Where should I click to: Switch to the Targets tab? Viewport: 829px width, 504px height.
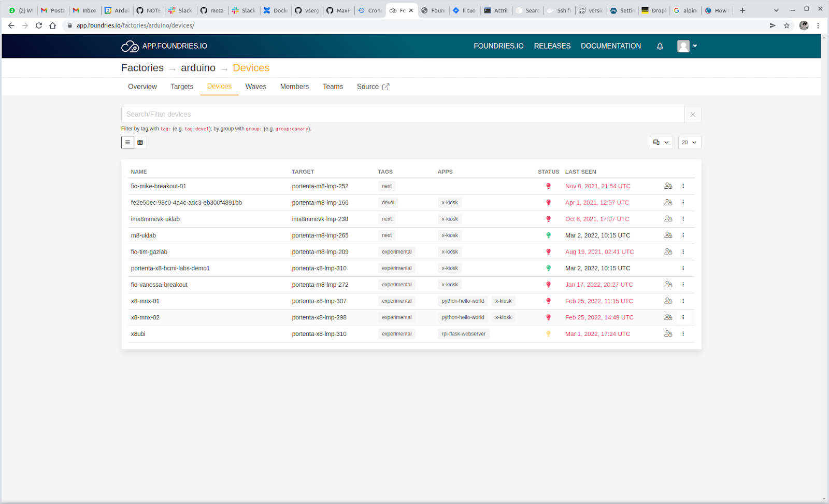click(182, 87)
